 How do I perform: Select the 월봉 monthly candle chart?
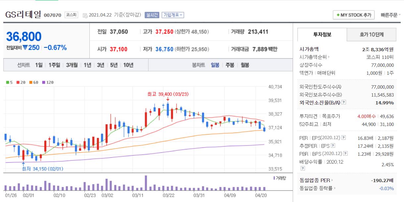(x=245, y=65)
